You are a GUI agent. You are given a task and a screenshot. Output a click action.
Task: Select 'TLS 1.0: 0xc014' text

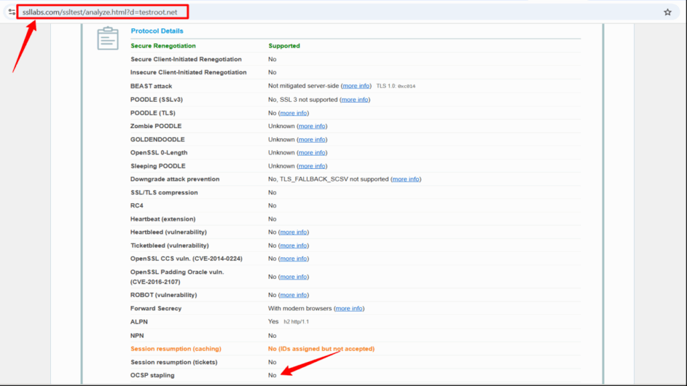[396, 86]
